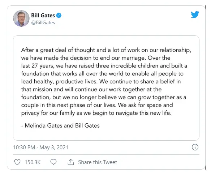This screenshot has height=175, width=211.
Task: Click the blue verified badge
Action: (x=59, y=15)
